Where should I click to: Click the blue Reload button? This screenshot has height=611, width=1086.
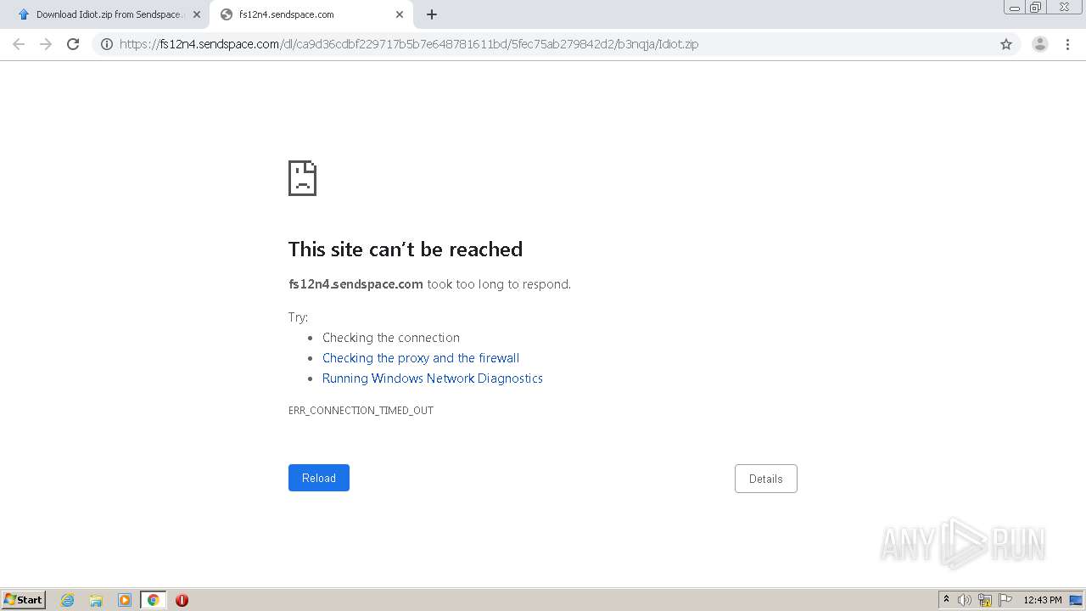pos(319,478)
